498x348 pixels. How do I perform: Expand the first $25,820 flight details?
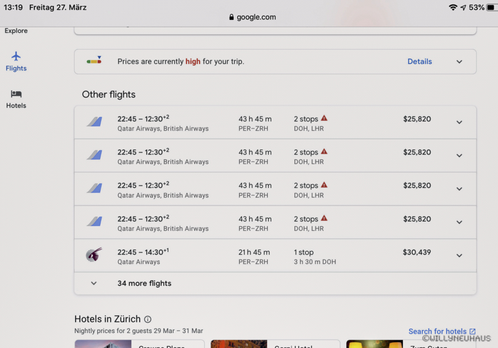(459, 122)
